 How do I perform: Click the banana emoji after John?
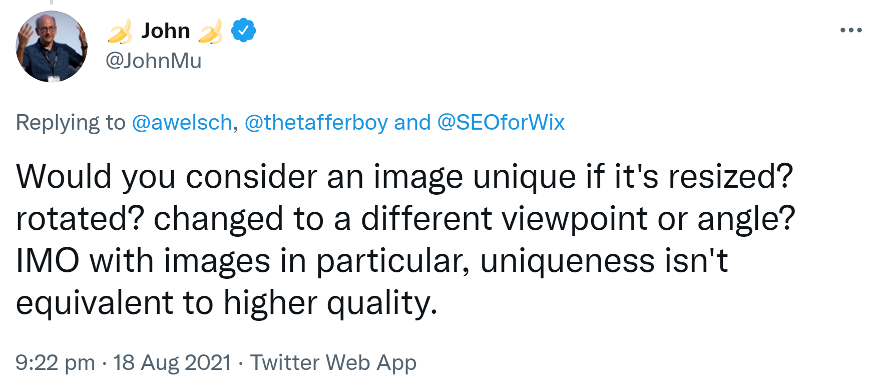pos(211,32)
